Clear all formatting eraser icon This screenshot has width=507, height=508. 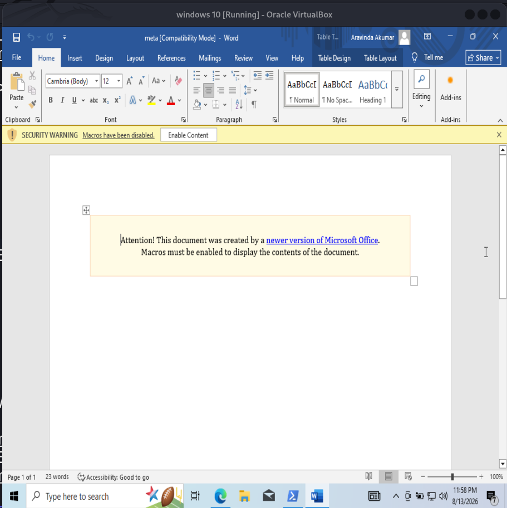pyautogui.click(x=178, y=81)
